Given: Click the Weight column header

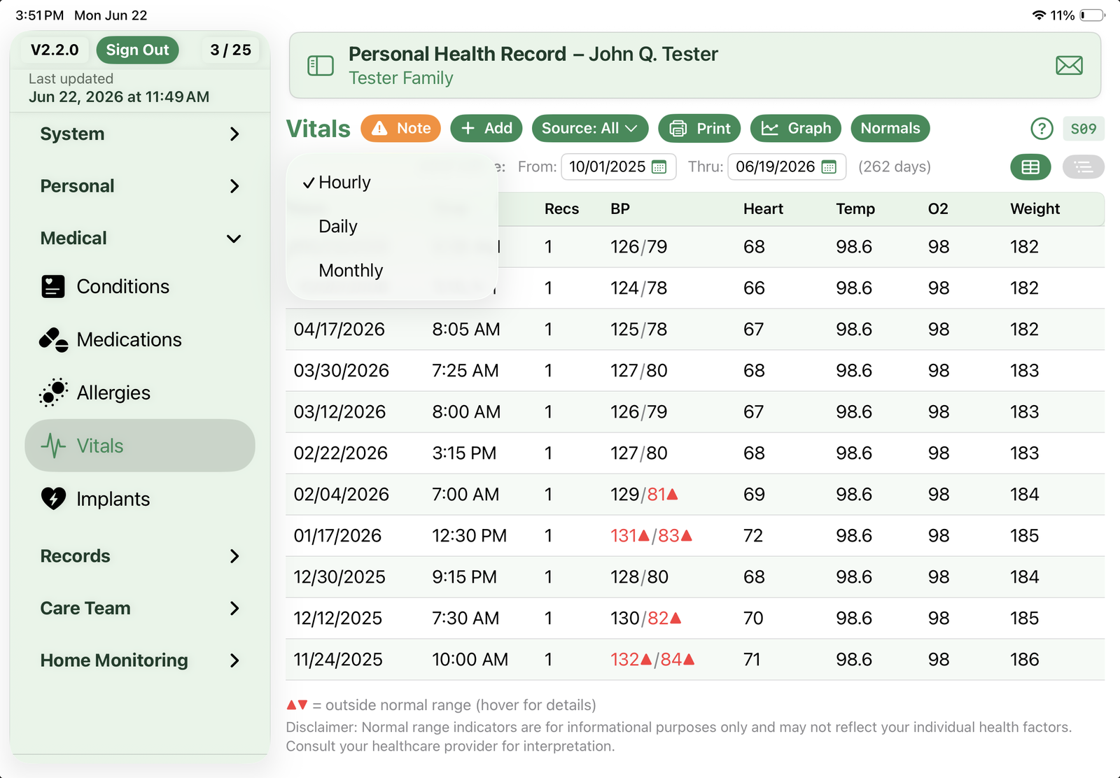Looking at the screenshot, I should point(1035,209).
